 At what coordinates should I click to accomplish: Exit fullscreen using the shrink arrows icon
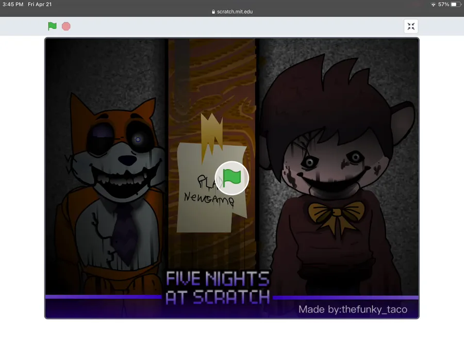tap(411, 26)
